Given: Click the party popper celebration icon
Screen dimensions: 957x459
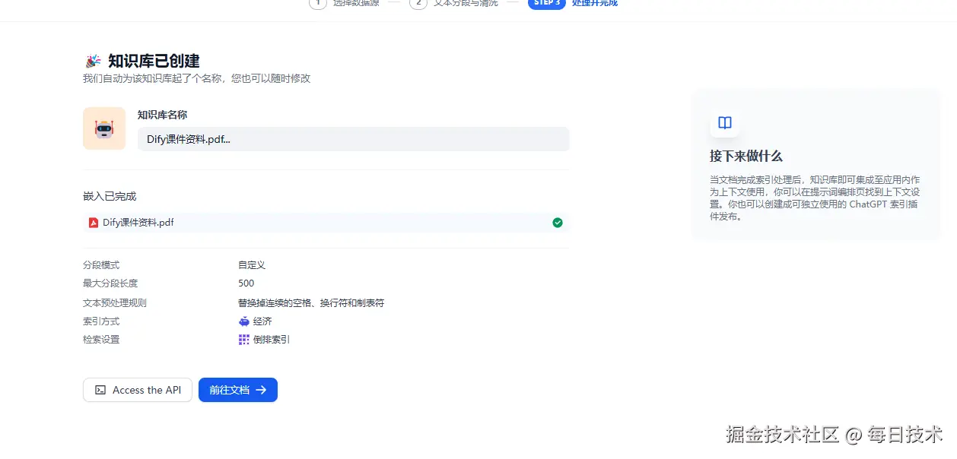Looking at the screenshot, I should 93,62.
